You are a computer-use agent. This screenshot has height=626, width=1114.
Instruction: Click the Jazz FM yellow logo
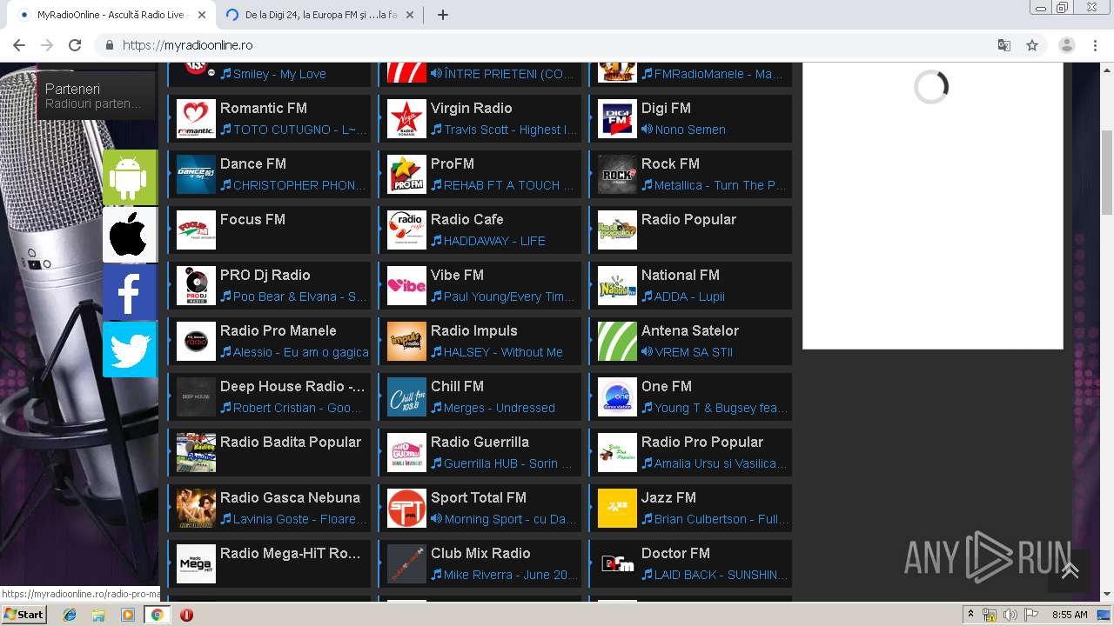coord(617,509)
